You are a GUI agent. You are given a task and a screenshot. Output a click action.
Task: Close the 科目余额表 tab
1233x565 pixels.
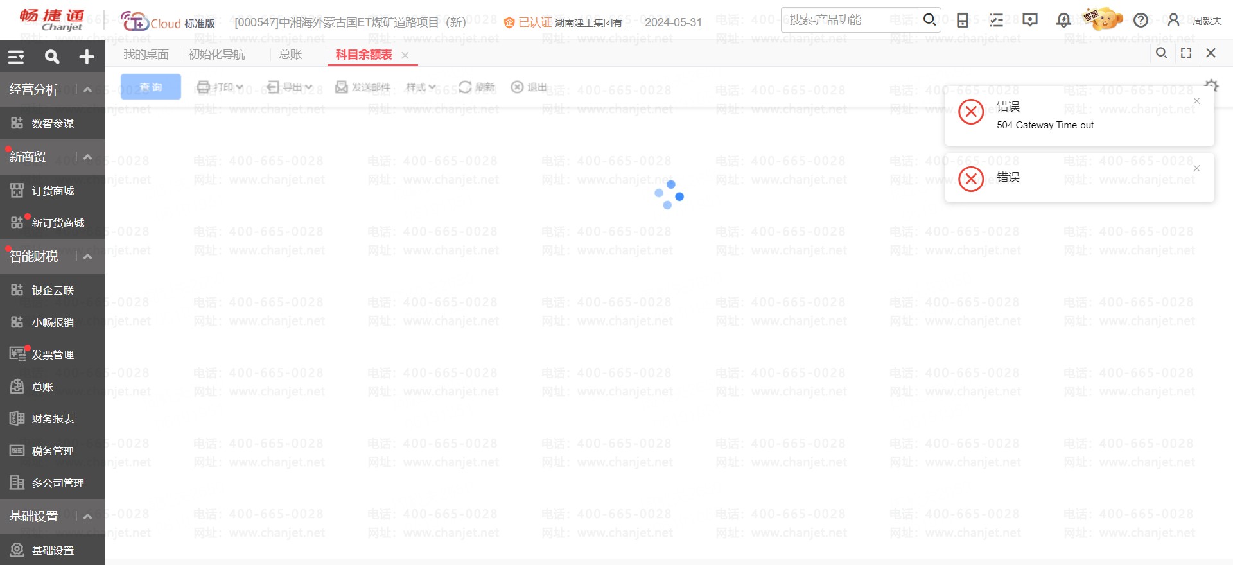click(405, 55)
